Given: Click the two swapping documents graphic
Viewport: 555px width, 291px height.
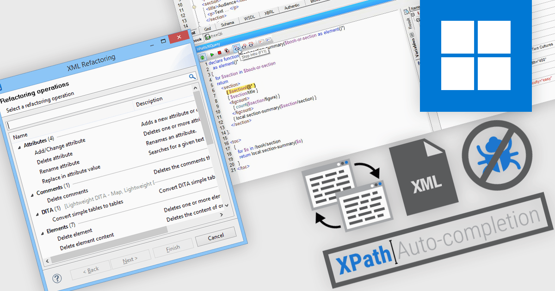Looking at the screenshot, I should (347, 195).
